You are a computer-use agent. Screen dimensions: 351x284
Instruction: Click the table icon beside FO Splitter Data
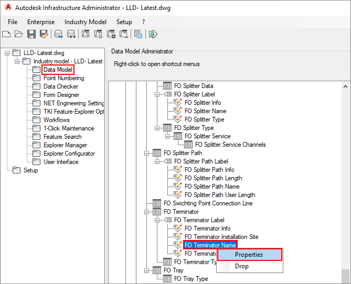pos(167,86)
